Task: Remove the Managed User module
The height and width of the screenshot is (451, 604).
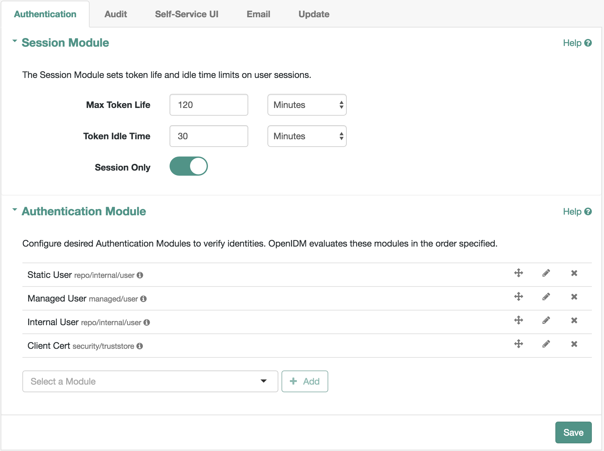Action: coord(574,297)
